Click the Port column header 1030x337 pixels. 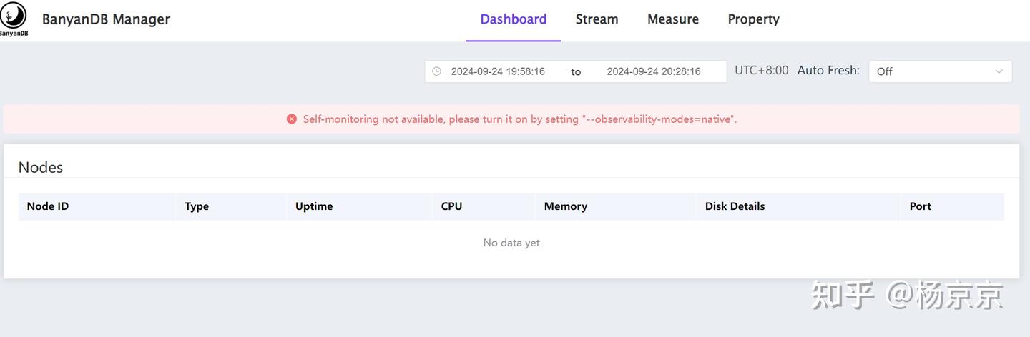pos(920,206)
